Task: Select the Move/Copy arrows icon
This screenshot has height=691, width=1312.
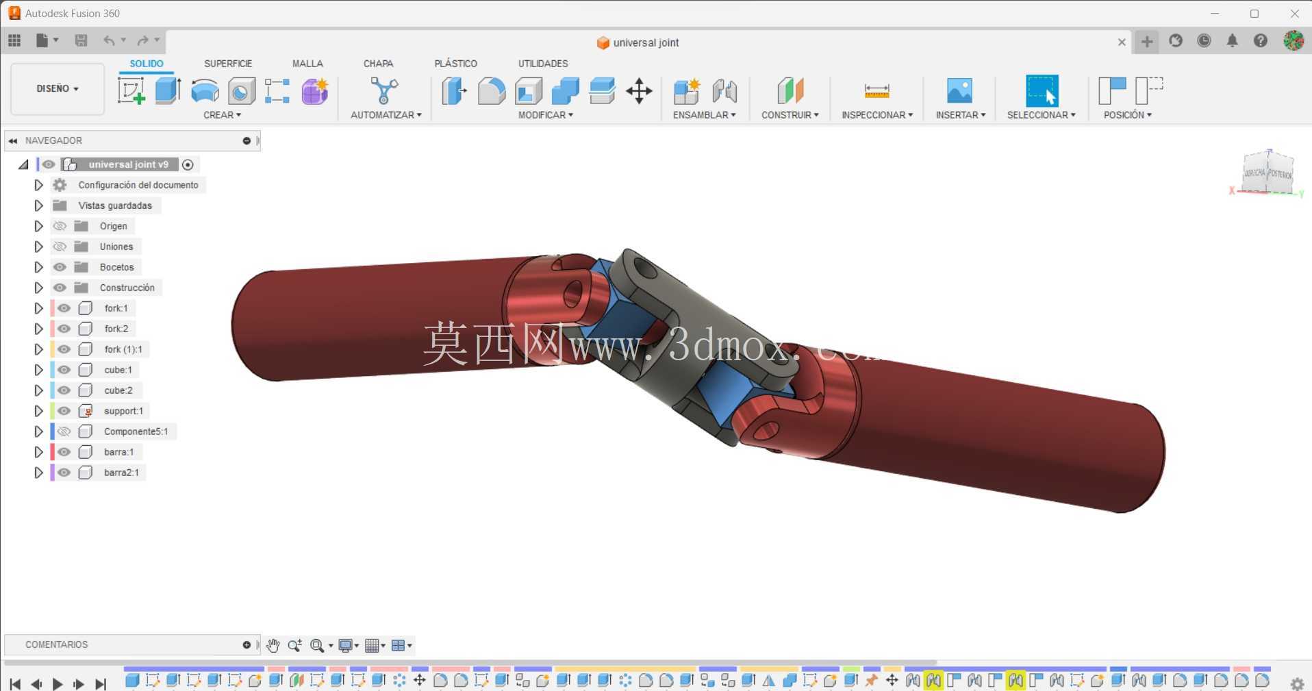Action: coord(639,91)
